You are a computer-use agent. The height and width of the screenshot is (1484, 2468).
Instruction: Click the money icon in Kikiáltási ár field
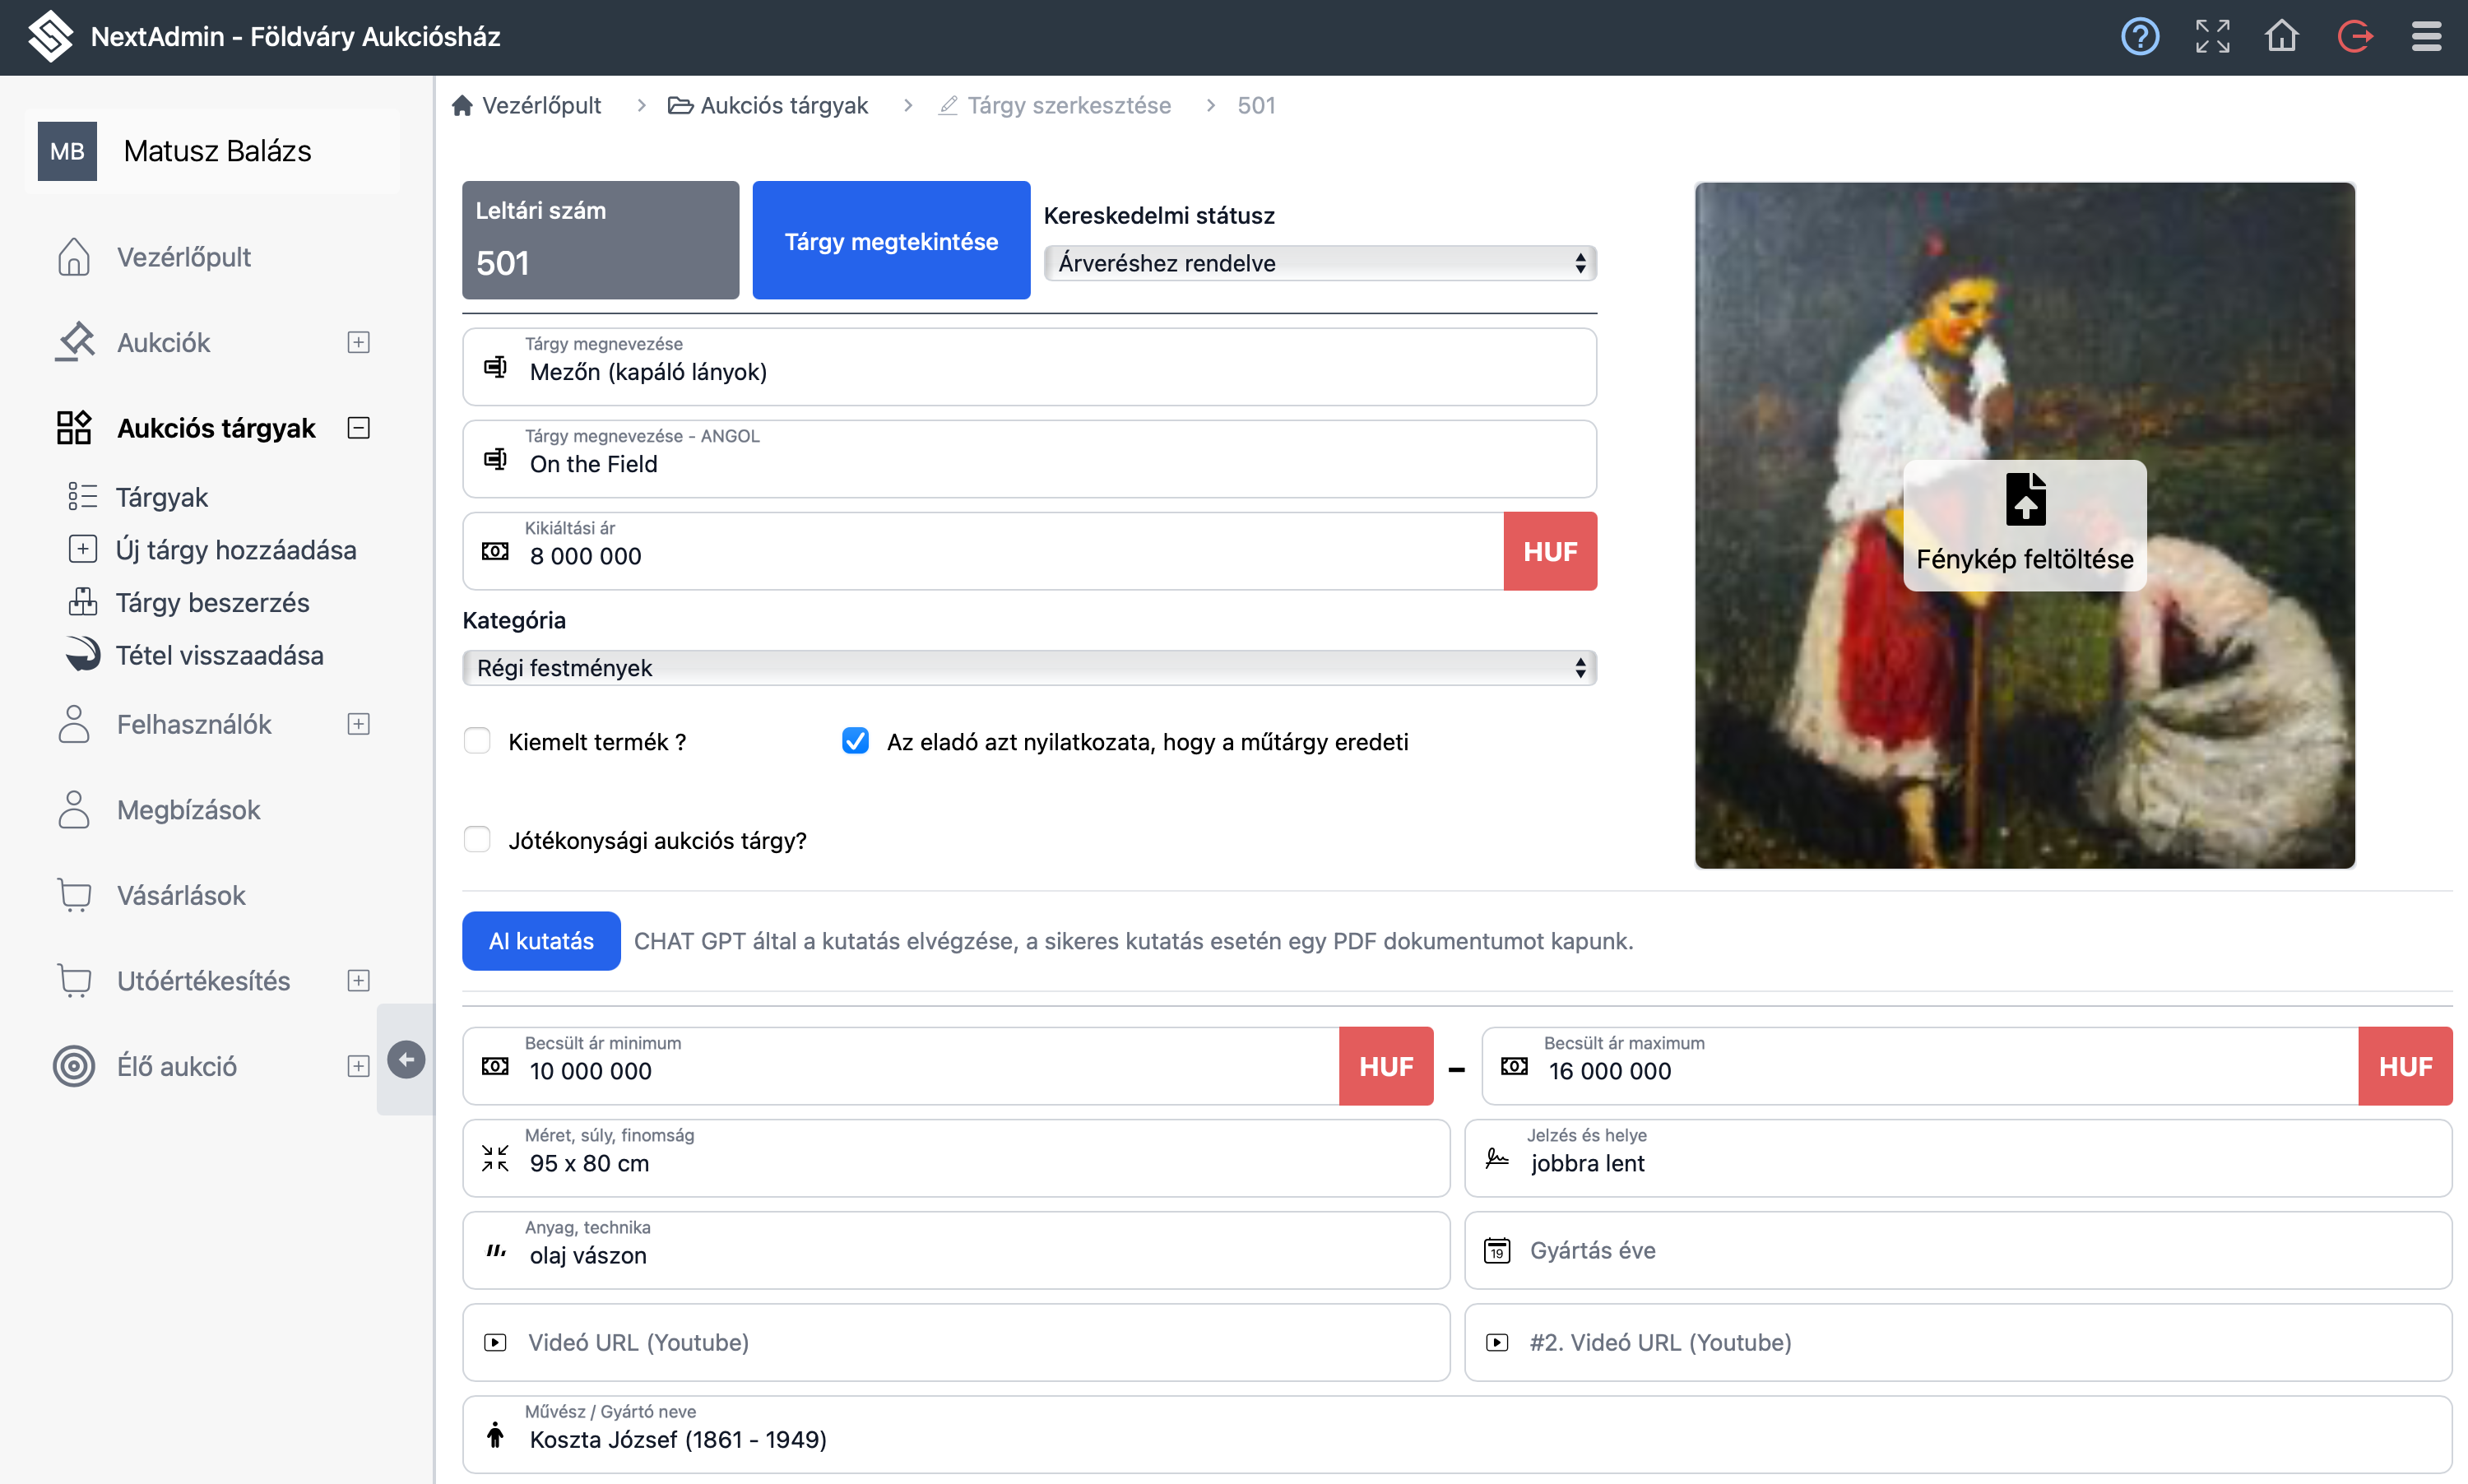495,551
